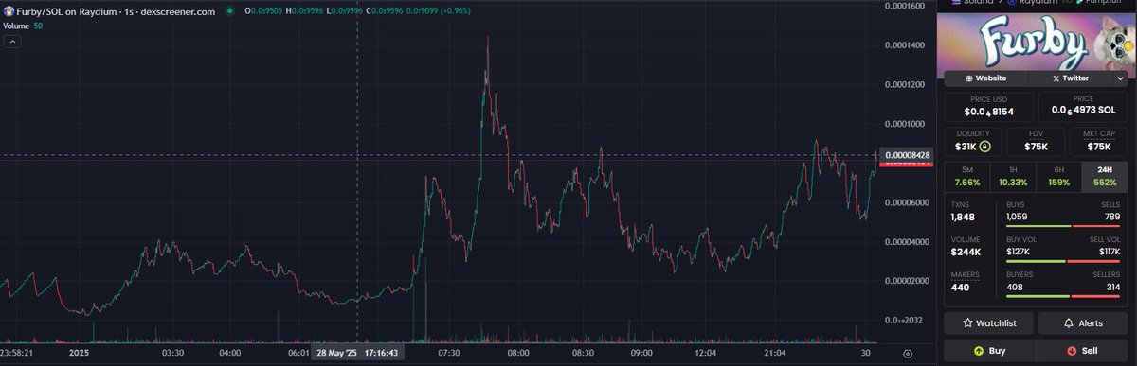Click the crosshair date label 28 May '25 17:16:43
Screen dimensions: 1137x366
(x=356, y=352)
